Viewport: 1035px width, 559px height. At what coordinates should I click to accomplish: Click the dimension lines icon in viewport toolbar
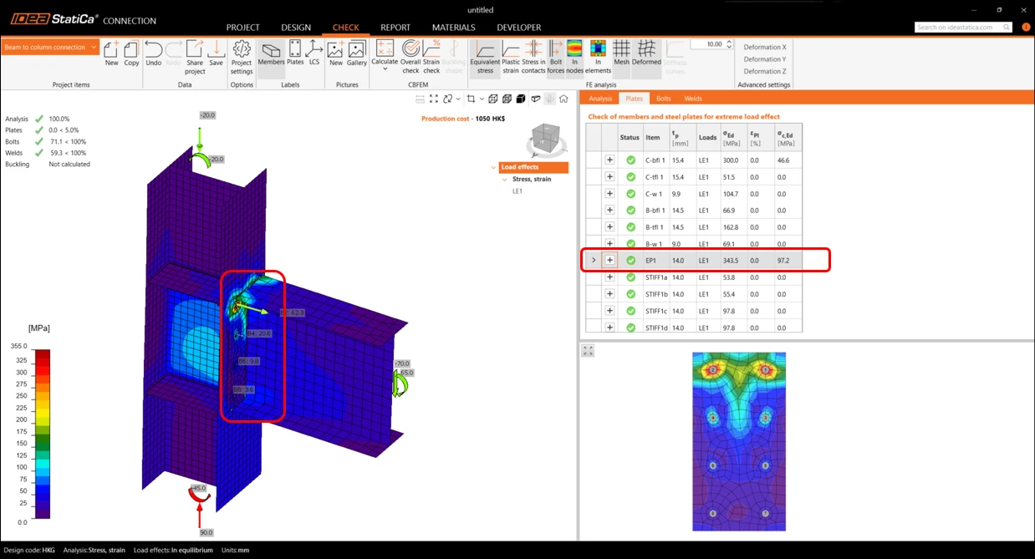(x=420, y=99)
